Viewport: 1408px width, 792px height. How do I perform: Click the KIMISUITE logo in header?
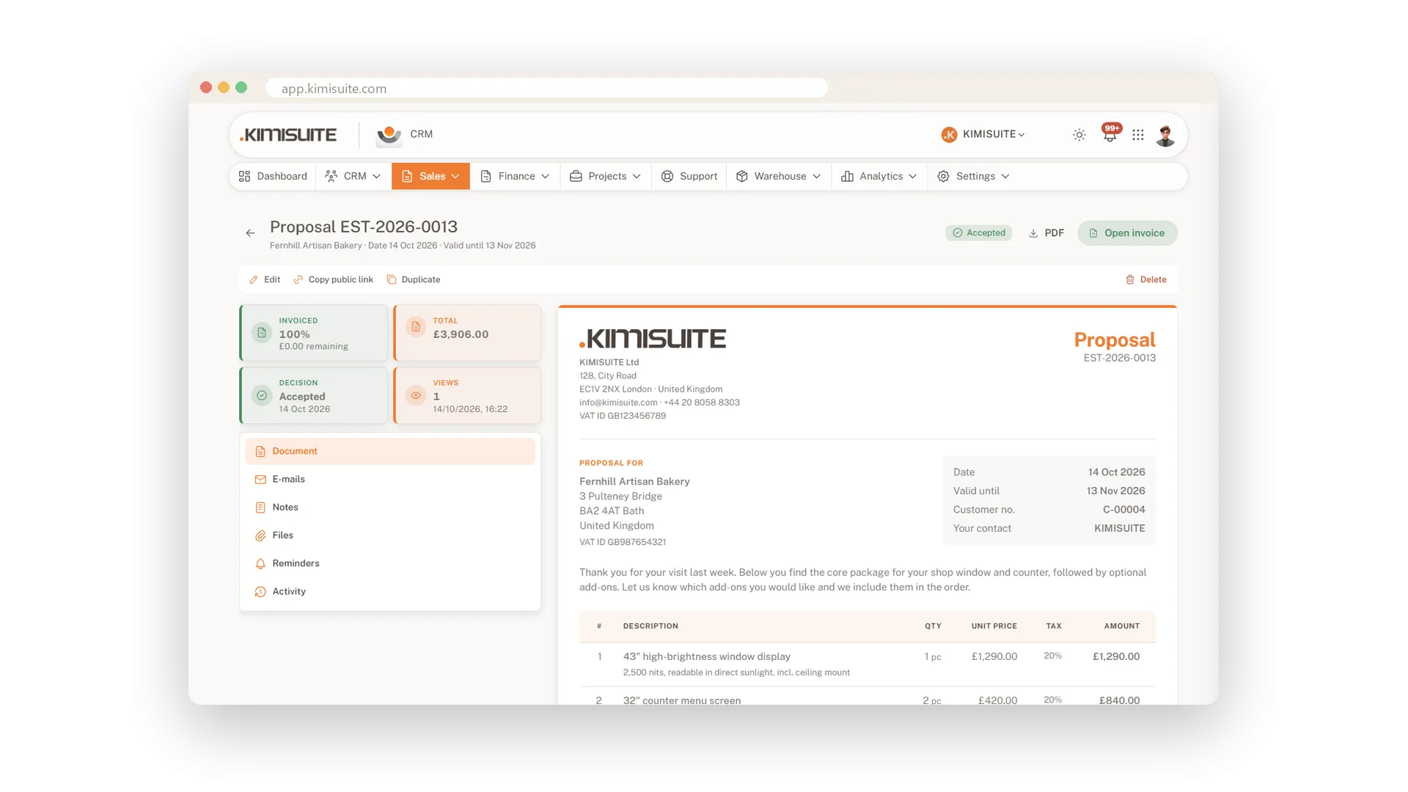pos(288,135)
